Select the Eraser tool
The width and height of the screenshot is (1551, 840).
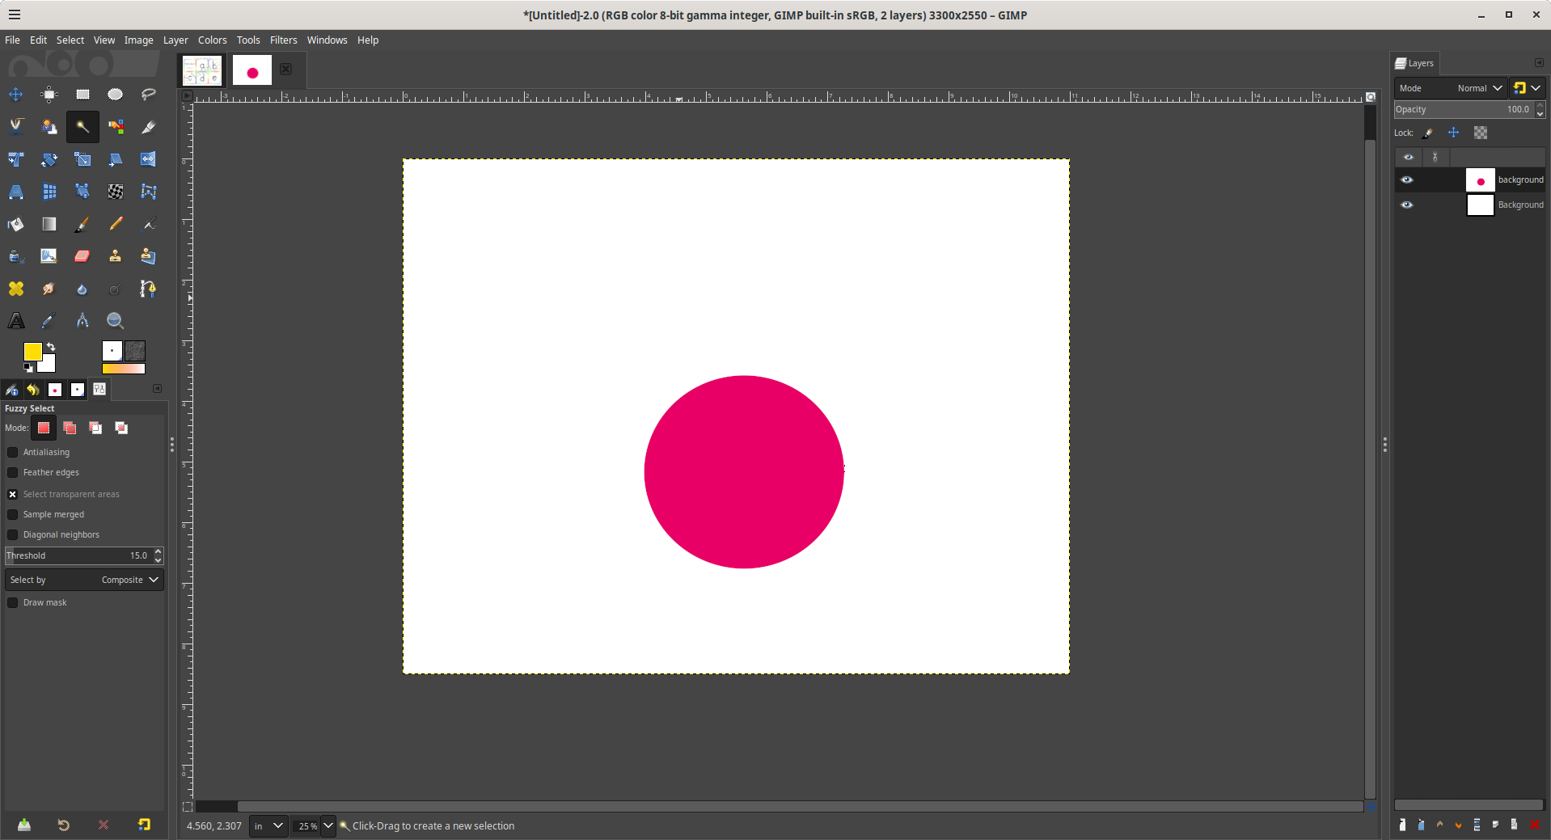(x=82, y=256)
